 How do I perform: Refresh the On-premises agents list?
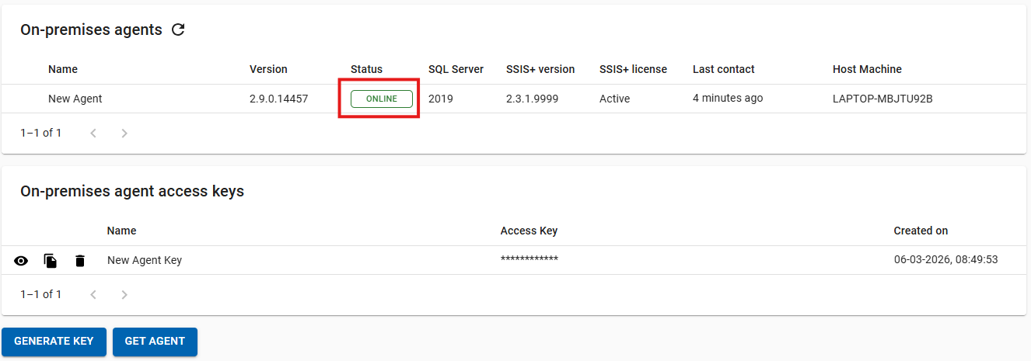pos(178,30)
